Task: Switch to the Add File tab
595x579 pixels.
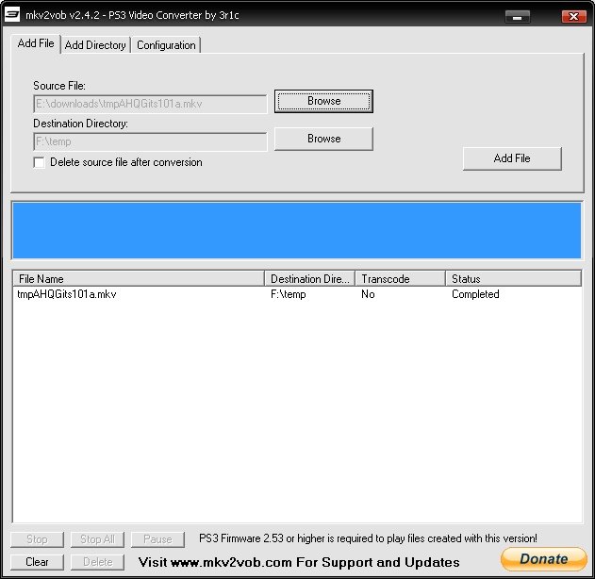Action: [x=36, y=43]
